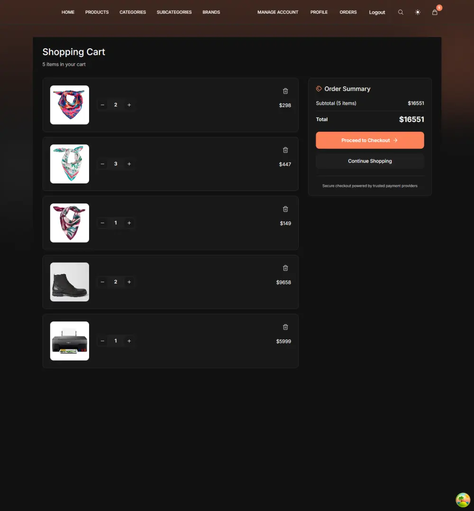Open the search icon in the navbar
This screenshot has height=511, width=474.
[x=401, y=12]
